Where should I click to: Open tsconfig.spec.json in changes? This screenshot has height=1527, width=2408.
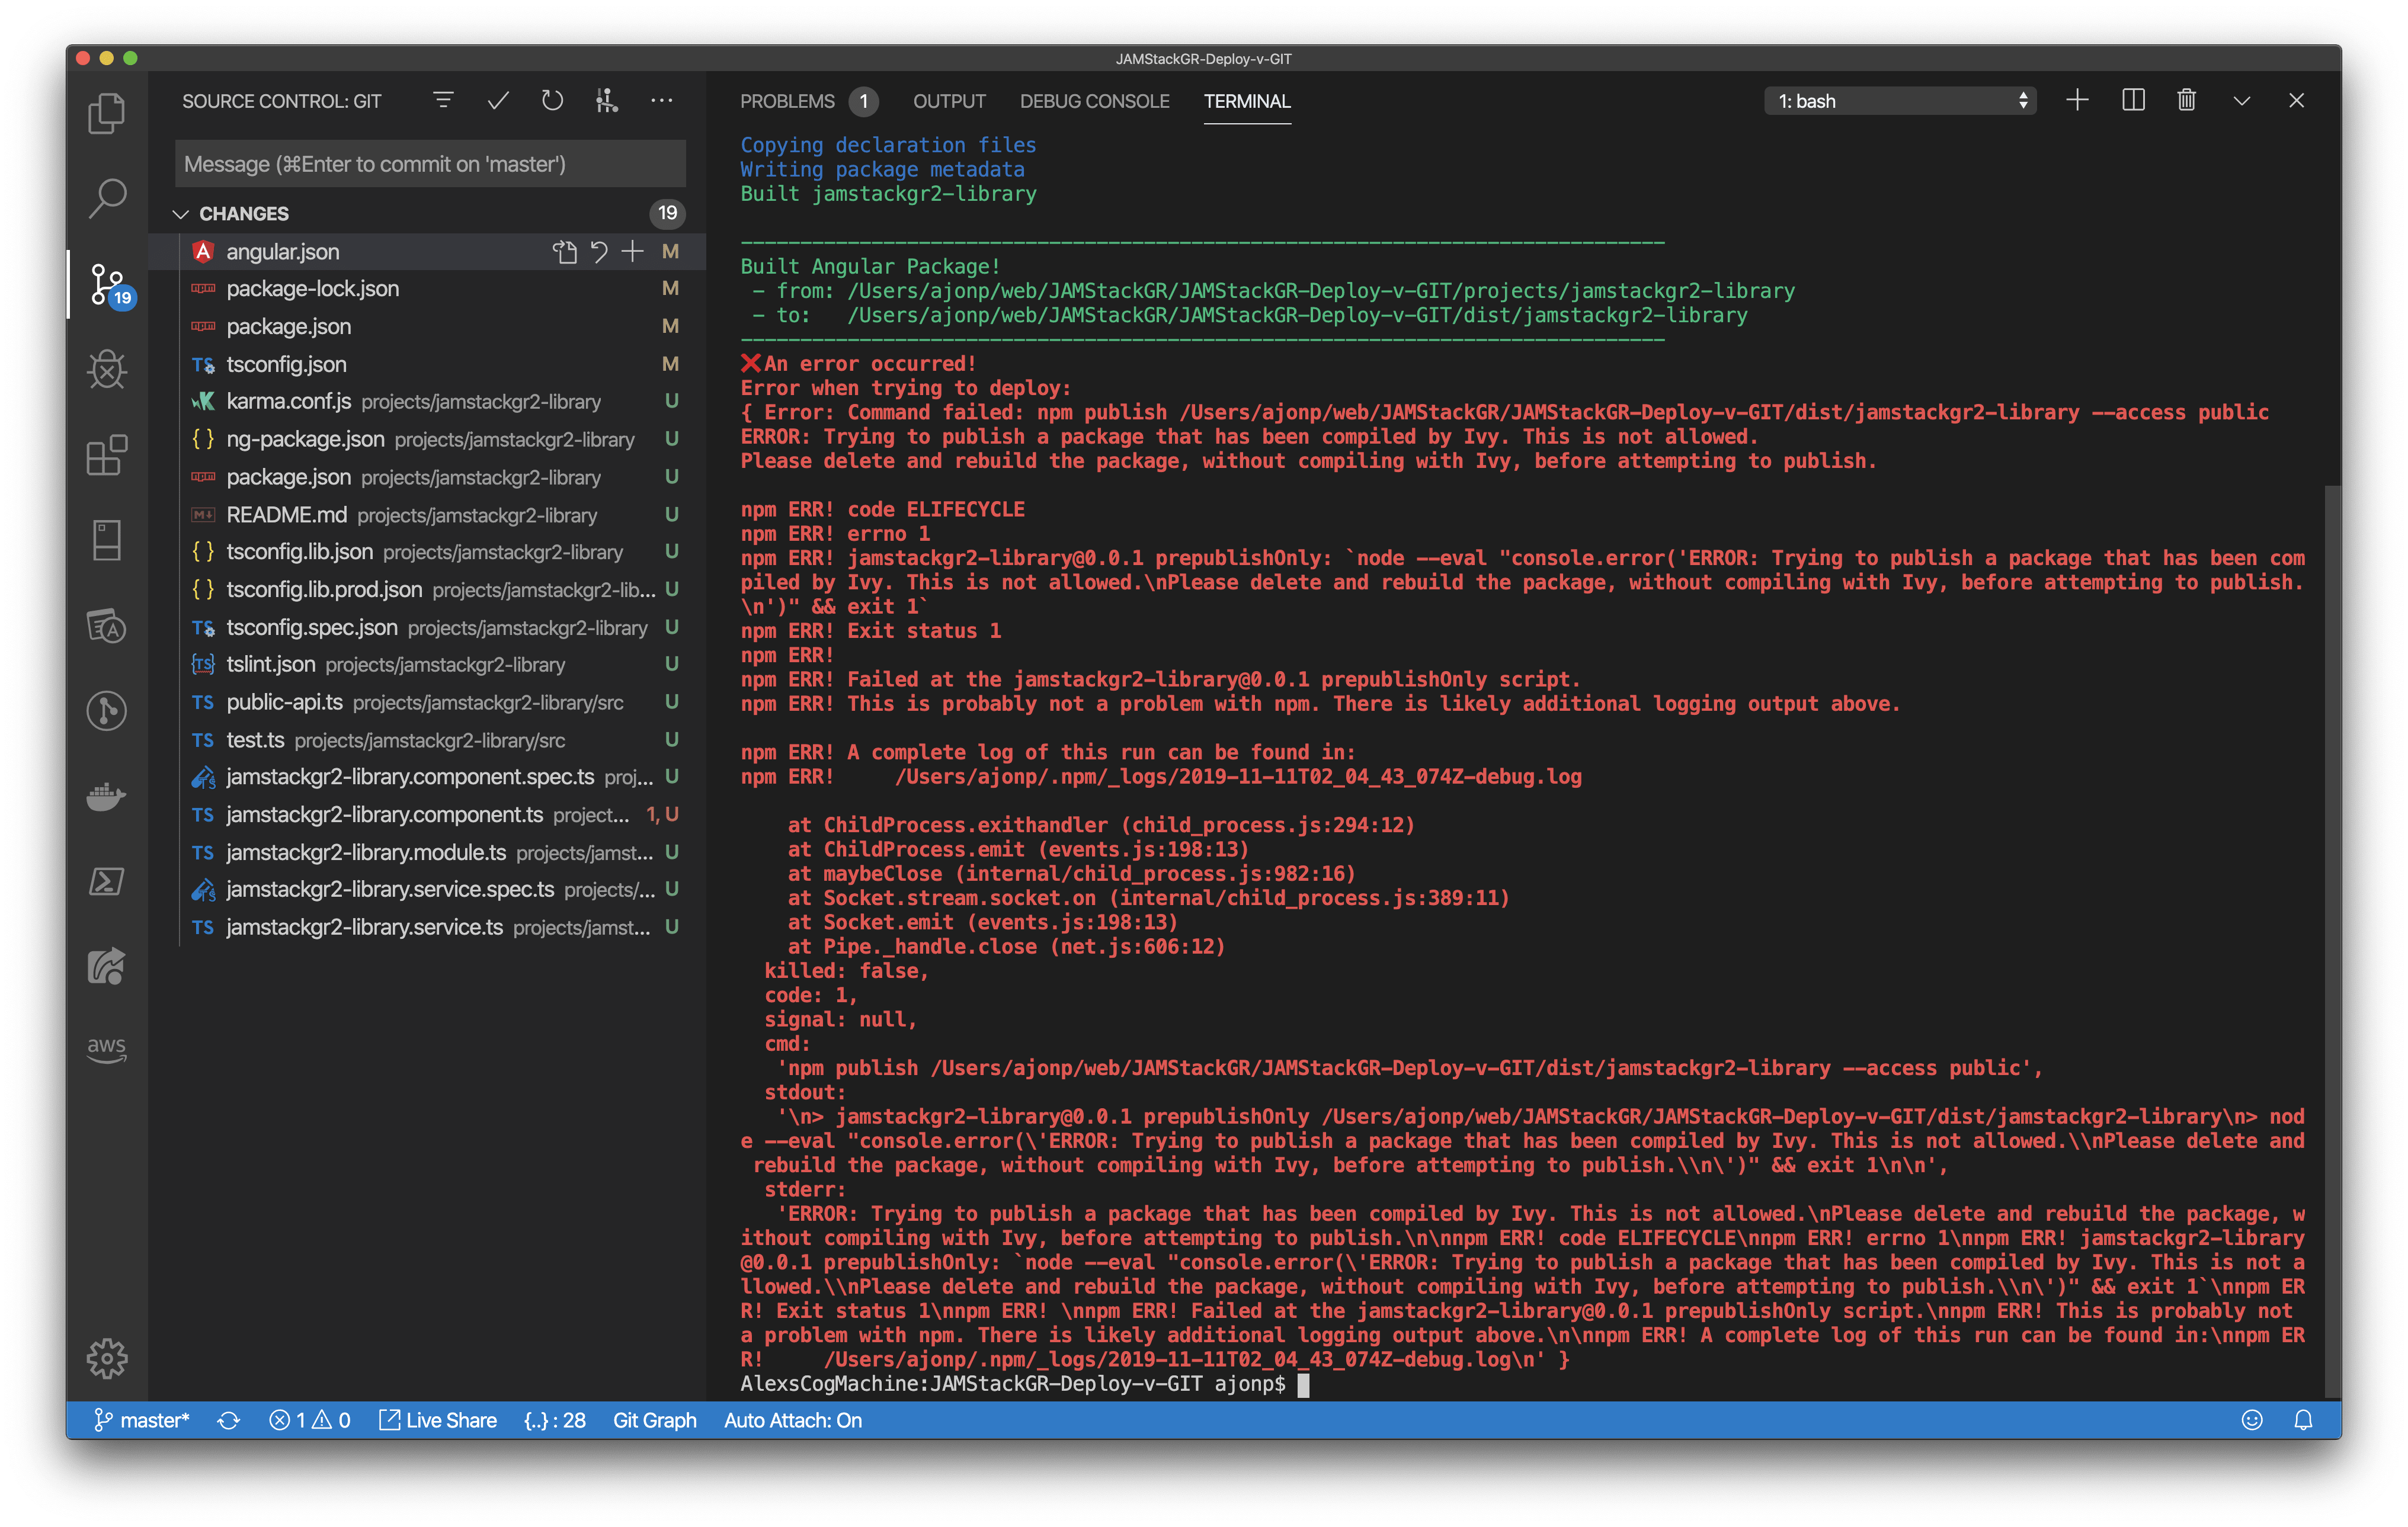coord(427,627)
